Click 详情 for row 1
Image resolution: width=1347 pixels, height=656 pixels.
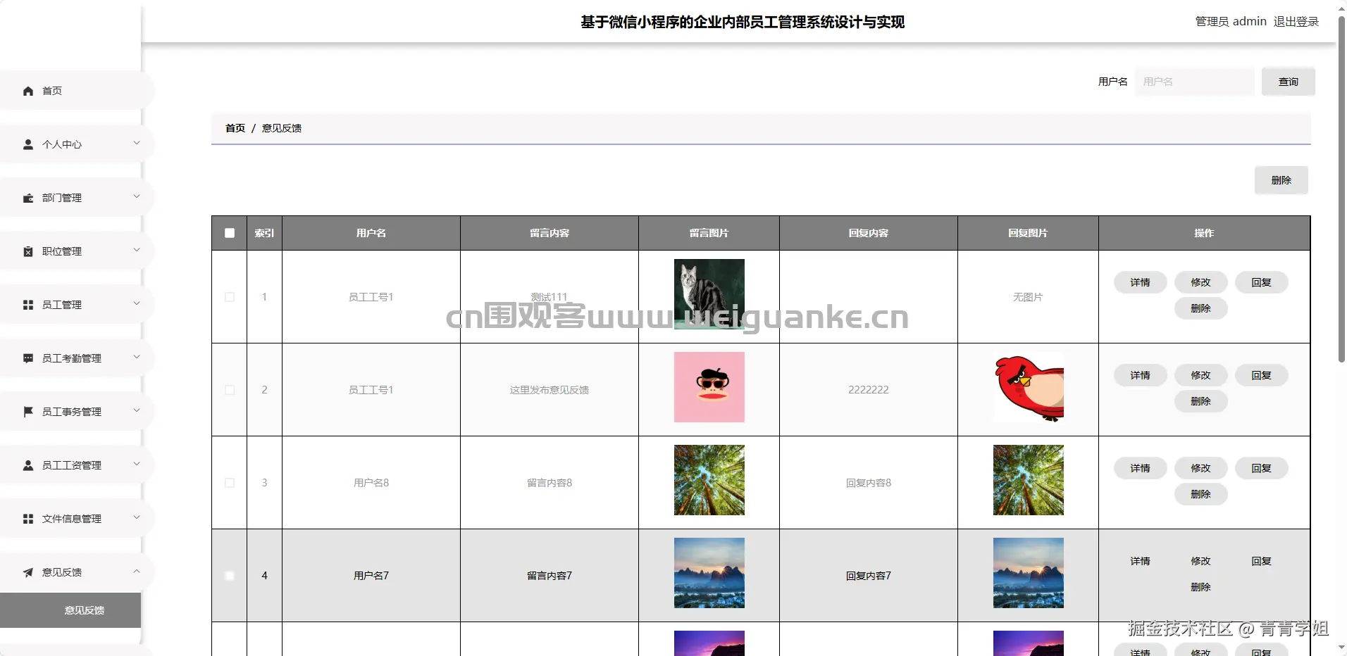pyautogui.click(x=1140, y=282)
